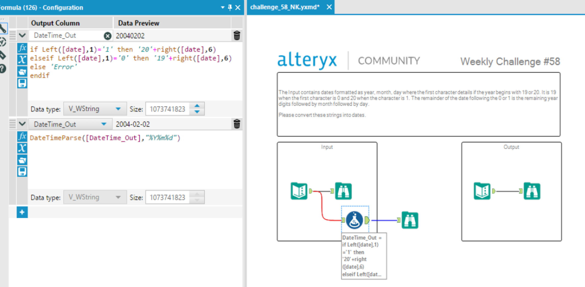Screen dimensions: 585x287
Task: Collapse the second DateTime_Out expression
Action: (x=22, y=124)
